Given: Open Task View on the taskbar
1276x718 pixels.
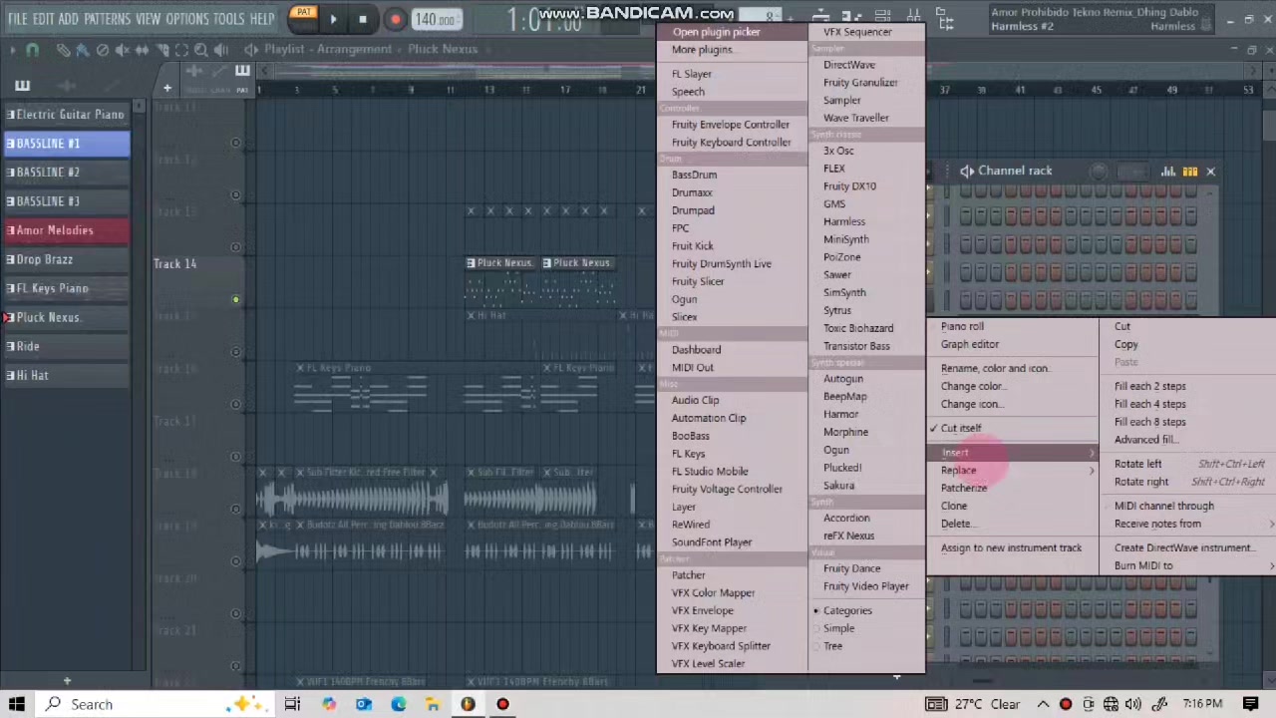Looking at the screenshot, I should click(x=292, y=704).
